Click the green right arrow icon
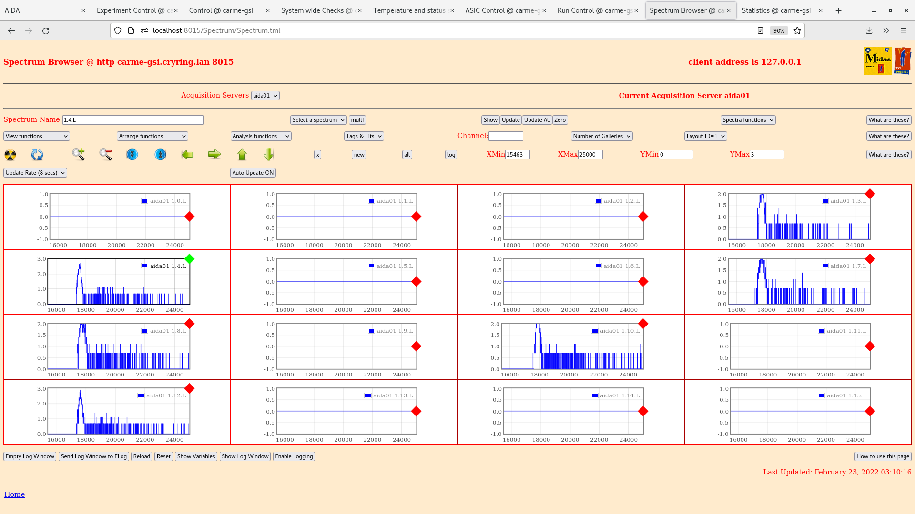 (214, 154)
